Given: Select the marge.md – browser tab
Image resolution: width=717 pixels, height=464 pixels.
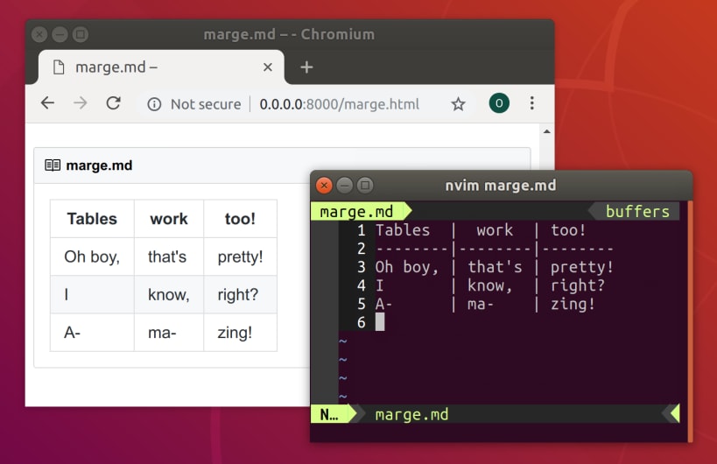Looking at the screenshot, I should coord(160,67).
